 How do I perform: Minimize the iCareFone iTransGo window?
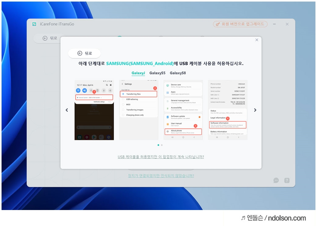274,24
